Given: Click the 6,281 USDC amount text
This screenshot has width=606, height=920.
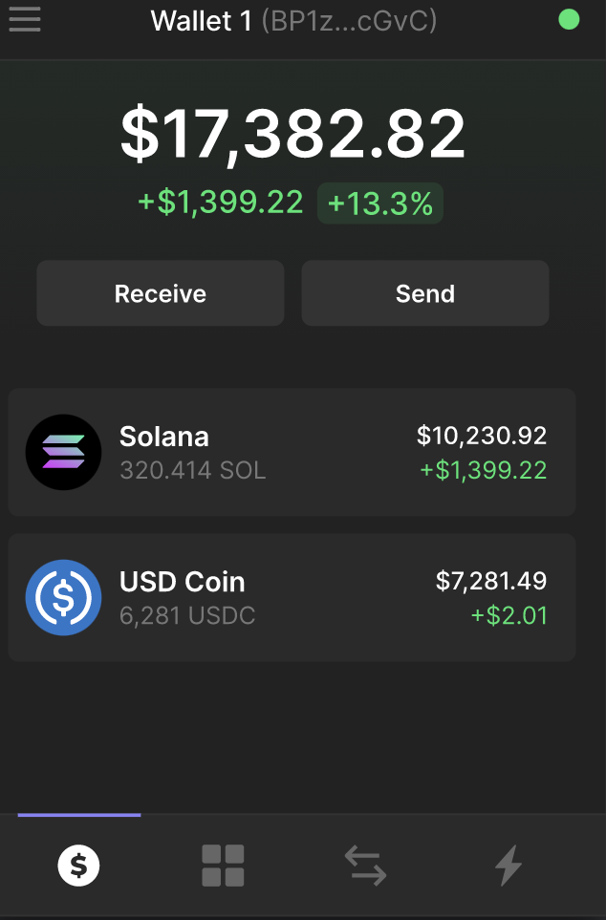Looking at the screenshot, I should tap(187, 615).
